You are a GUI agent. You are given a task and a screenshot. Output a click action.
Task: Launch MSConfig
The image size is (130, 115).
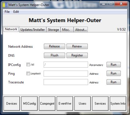pyautogui.click(x=29, y=104)
